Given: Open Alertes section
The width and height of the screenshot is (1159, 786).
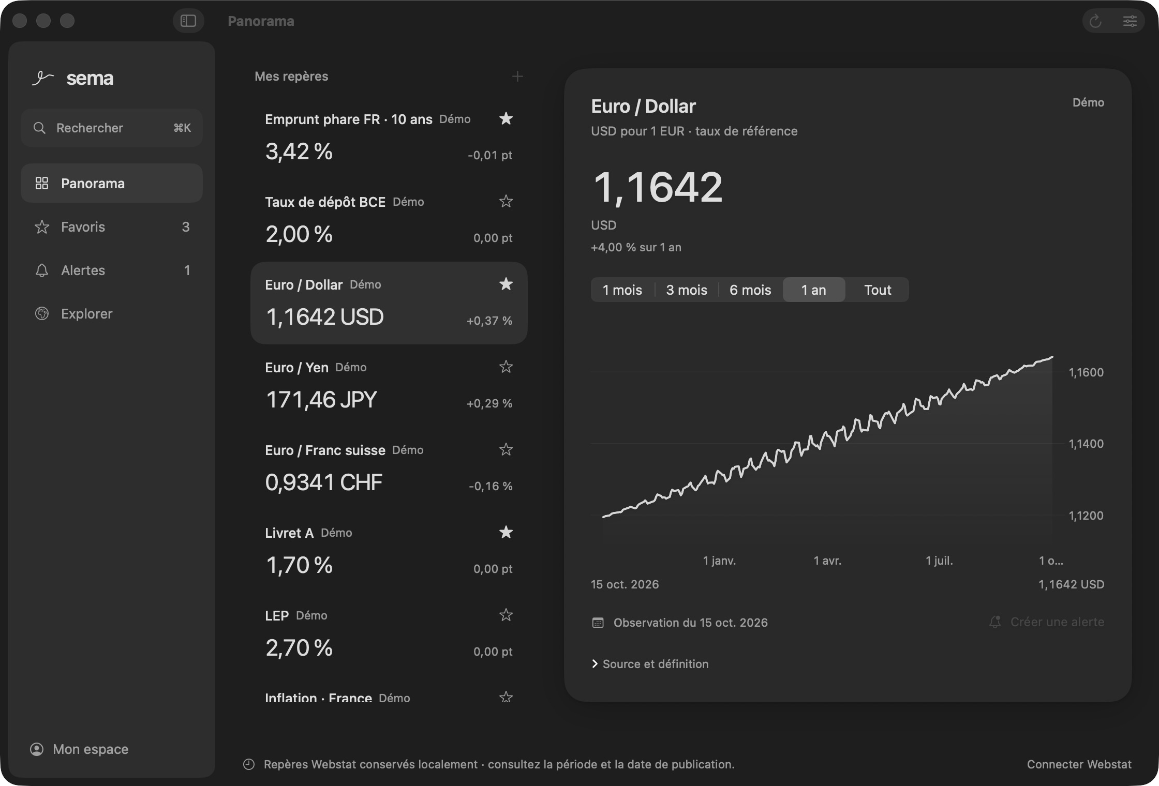Looking at the screenshot, I should (x=111, y=270).
